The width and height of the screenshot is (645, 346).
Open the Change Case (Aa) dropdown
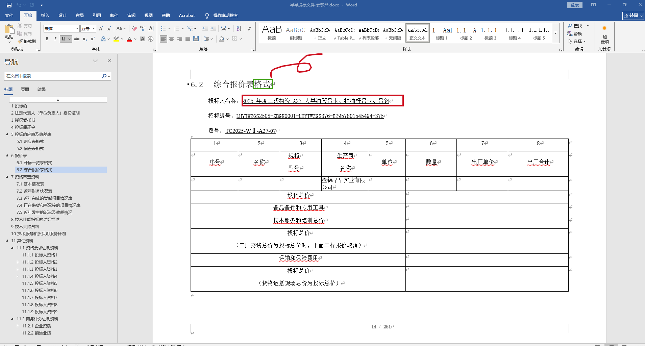click(x=121, y=29)
